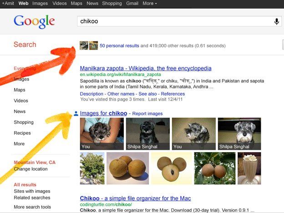
Task: Click 50 personal results link
Action: [x=119, y=46]
